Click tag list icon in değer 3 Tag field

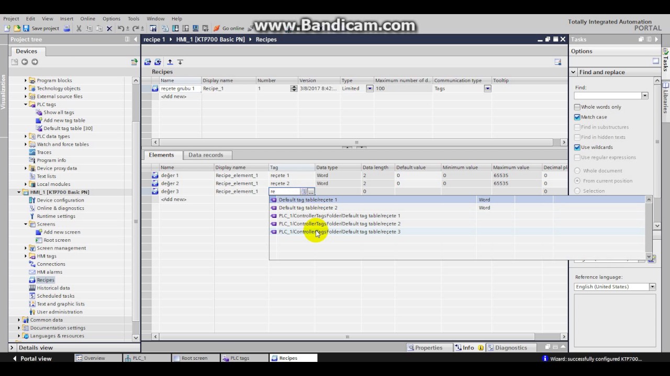[304, 192]
